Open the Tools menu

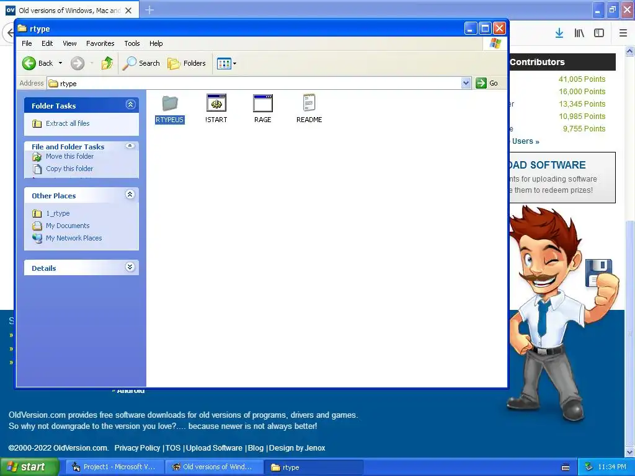[132, 43]
